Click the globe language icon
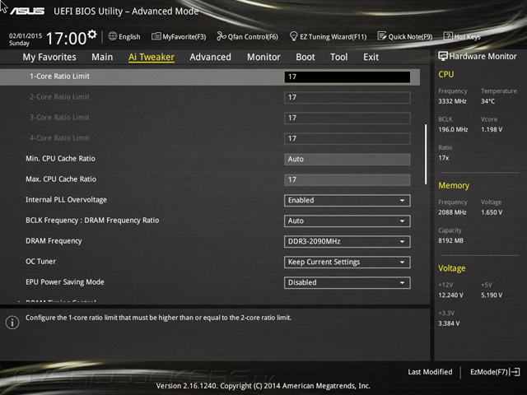This screenshot has height=395, width=527. coord(112,36)
